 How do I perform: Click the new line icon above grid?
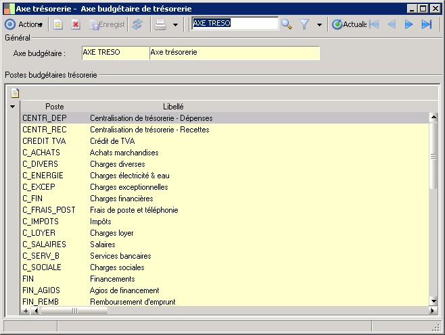[x=15, y=93]
